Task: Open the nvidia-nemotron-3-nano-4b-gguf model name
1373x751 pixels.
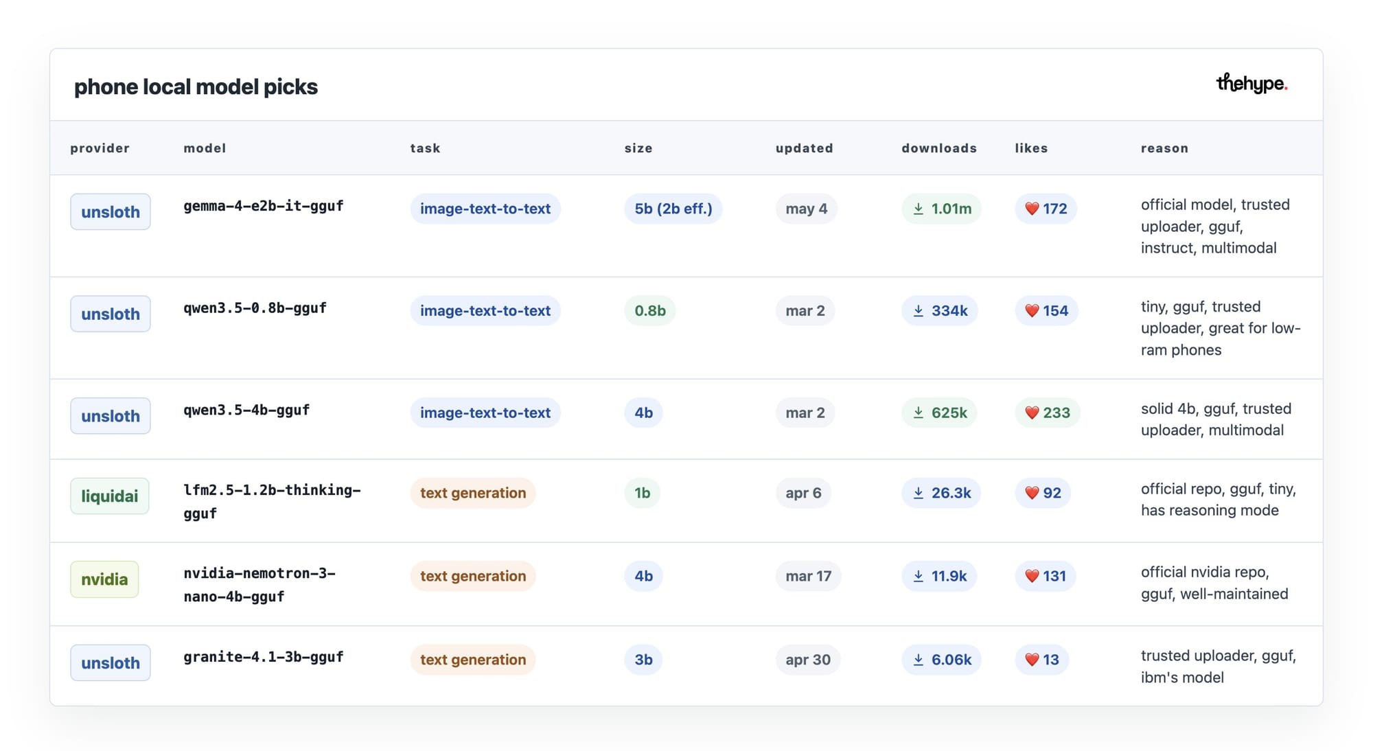Action: [259, 585]
